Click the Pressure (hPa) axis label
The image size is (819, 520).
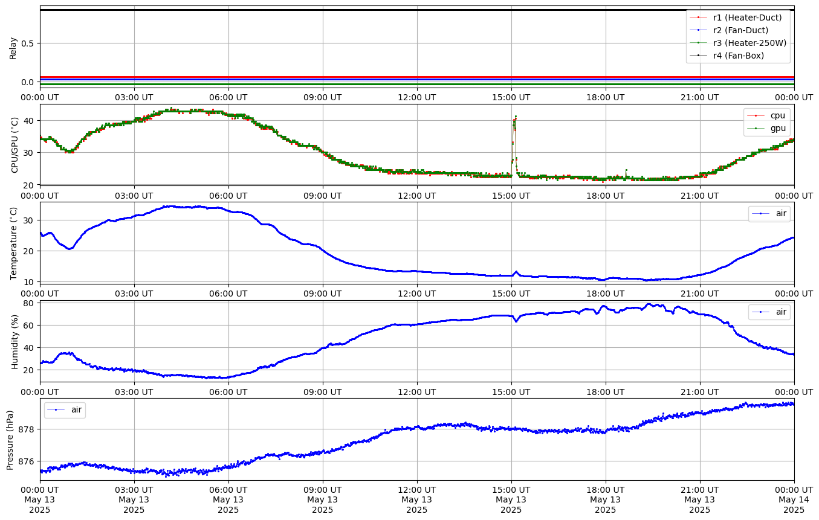coord(10,439)
